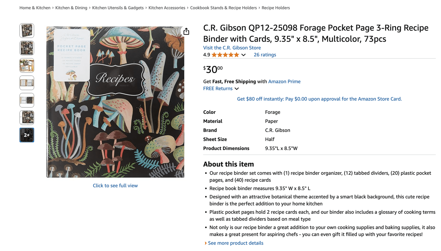Select the sixth product thumbnail

click(27, 118)
